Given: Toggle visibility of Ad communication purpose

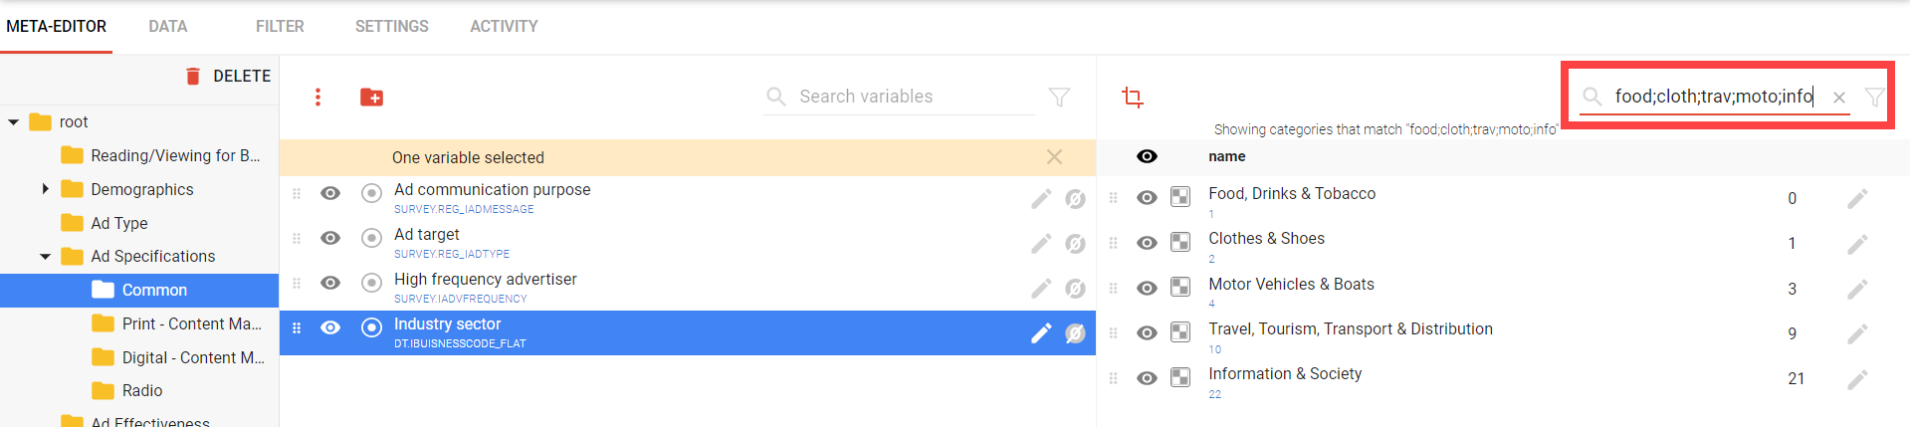Looking at the screenshot, I should click(330, 193).
